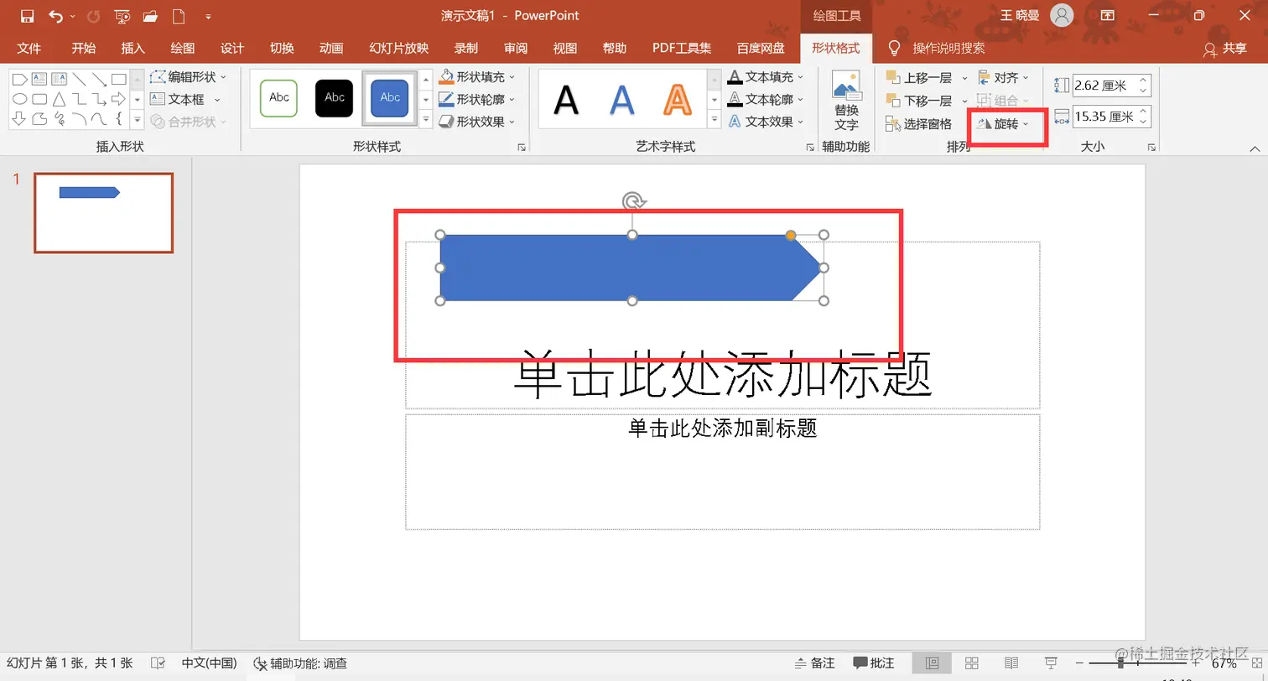
Task: Open the 文本效果 dropdown
Action: pyautogui.click(x=766, y=122)
